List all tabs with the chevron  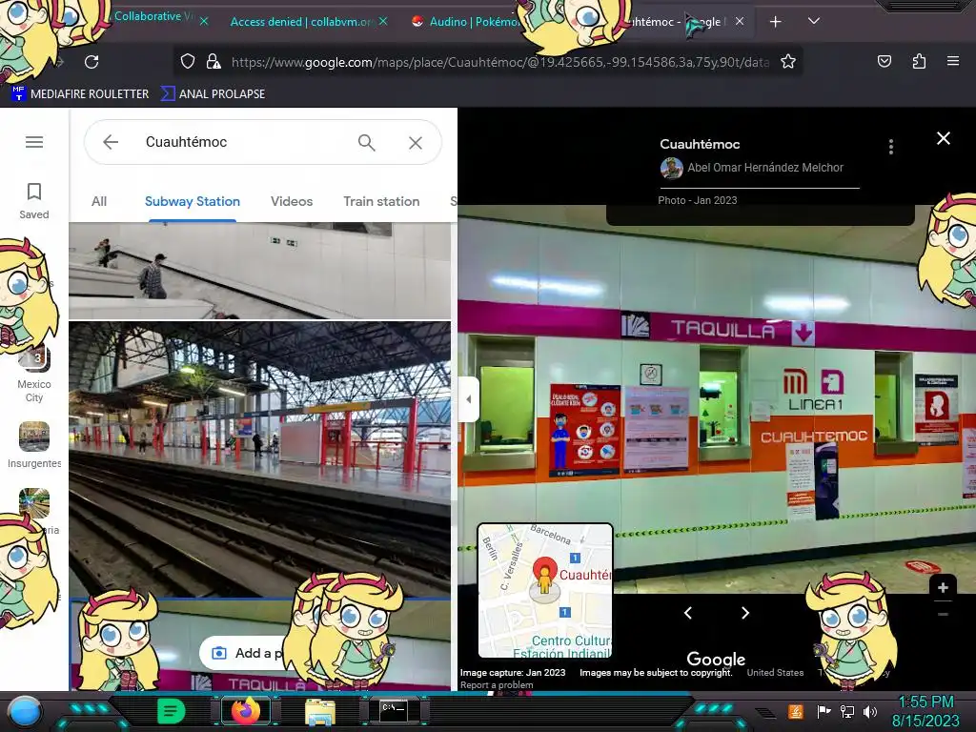point(814,21)
